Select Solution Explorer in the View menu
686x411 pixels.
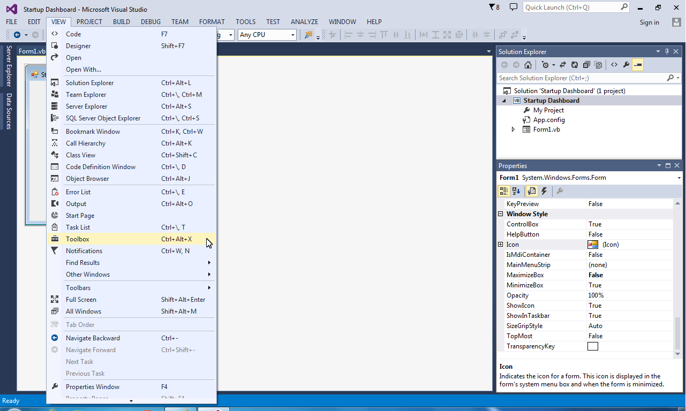(x=132, y=83)
